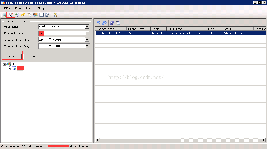This screenshot has width=267, height=149.
Task: Sort by the Item name column header
Action: [186, 29]
